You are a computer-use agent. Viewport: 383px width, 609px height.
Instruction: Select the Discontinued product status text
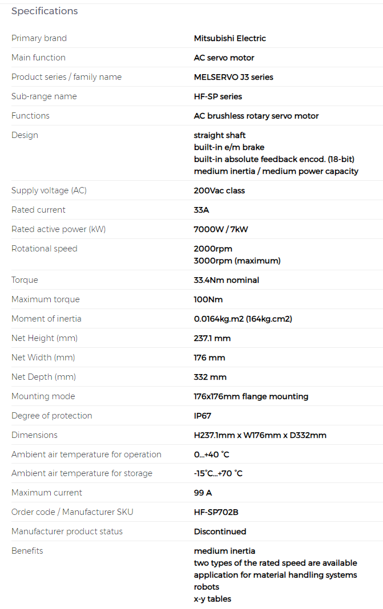point(220,531)
